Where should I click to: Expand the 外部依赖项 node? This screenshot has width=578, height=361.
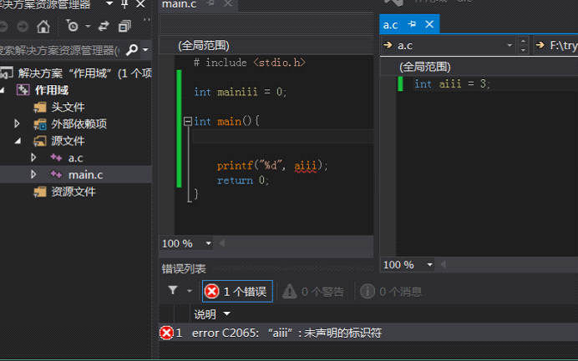(17, 123)
